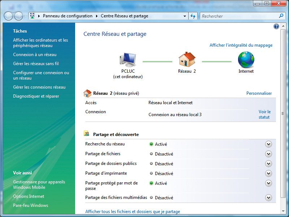Click the back navigation arrow

tap(8, 16)
